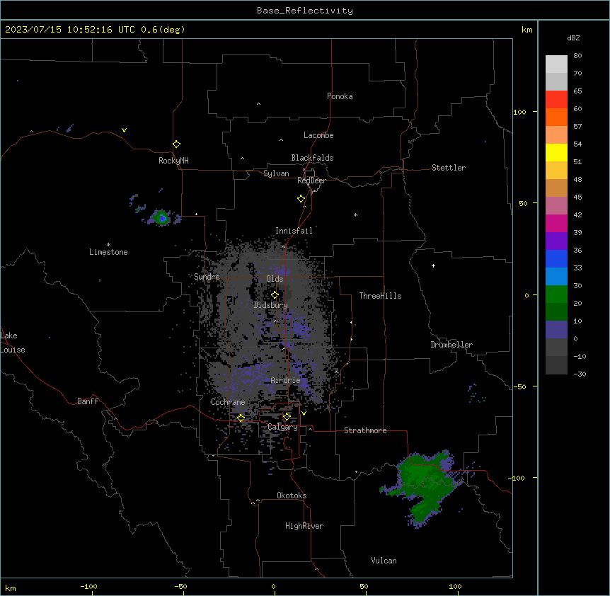This screenshot has height=596, width=610.
Task: Click the Drumheller label
Action: pos(451,345)
